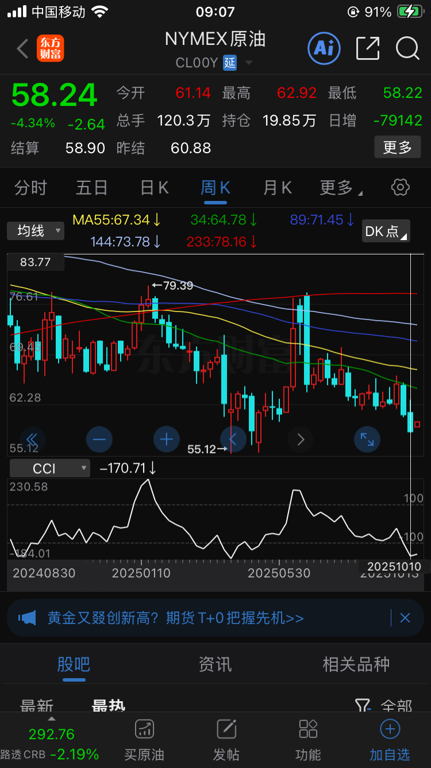Viewport: 431px width, 768px height.
Task: Expand the contract selector CL00Y dropdown
Action: pos(248,63)
